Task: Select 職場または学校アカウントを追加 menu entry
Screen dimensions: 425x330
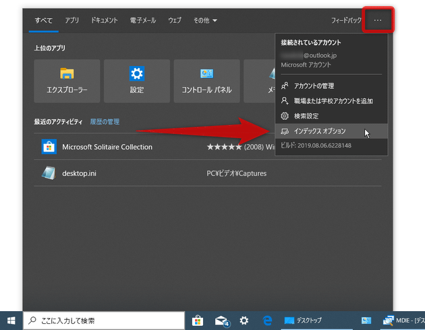Action: click(x=331, y=101)
